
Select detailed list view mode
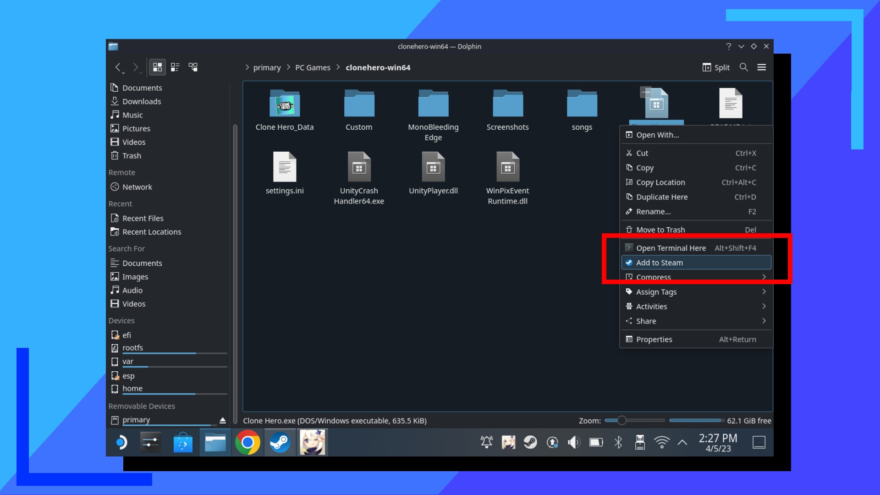175,66
